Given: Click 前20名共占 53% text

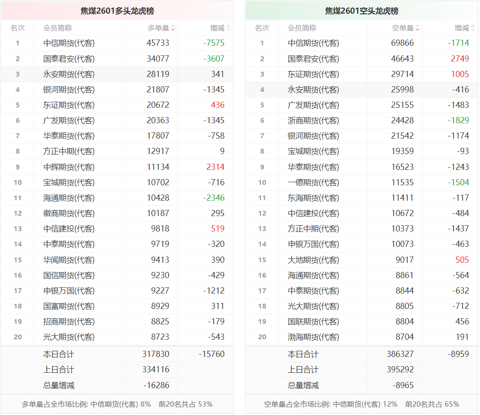Looking at the screenshot, I should [x=185, y=404].
